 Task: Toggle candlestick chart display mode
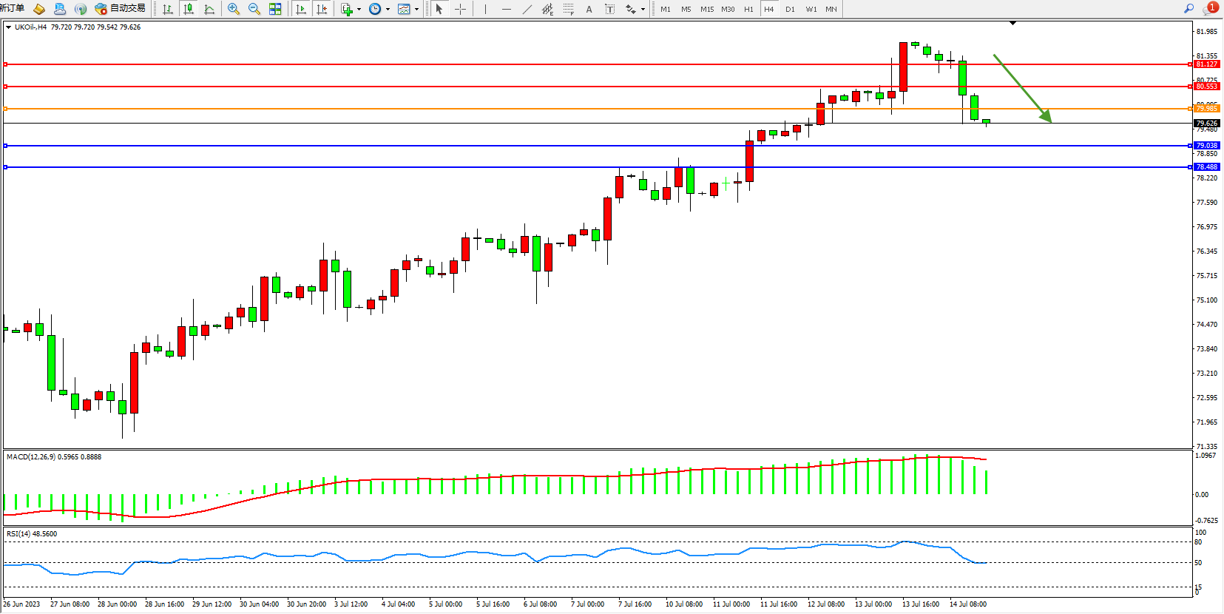pos(189,9)
